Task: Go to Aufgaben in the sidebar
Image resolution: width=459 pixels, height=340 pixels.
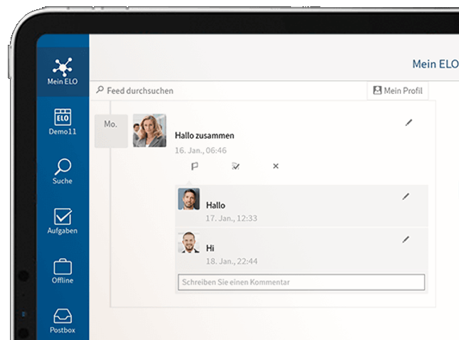Action: [x=63, y=221]
